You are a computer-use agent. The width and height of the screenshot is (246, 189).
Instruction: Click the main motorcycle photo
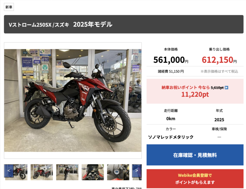point(73,100)
